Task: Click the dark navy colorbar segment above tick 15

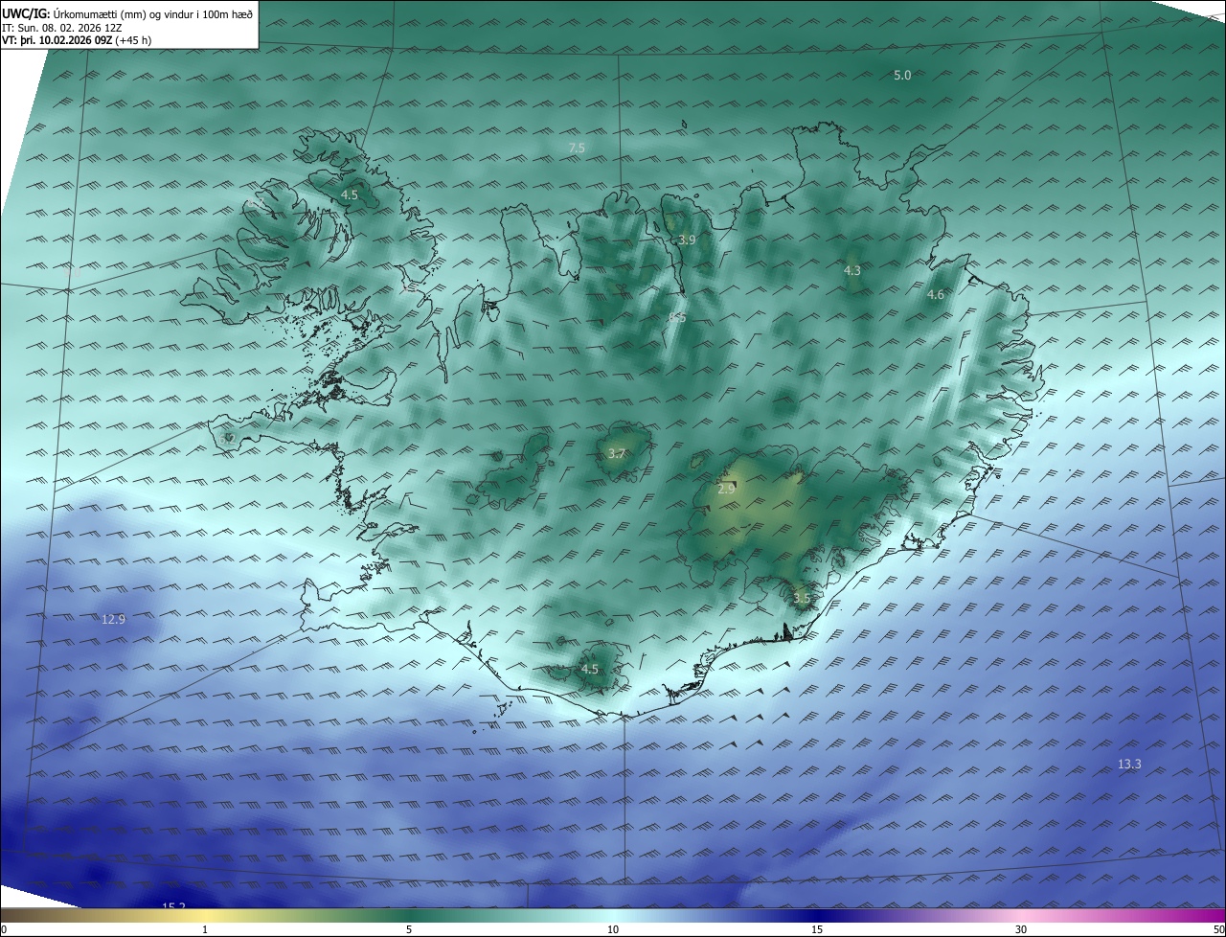Action: [817, 916]
